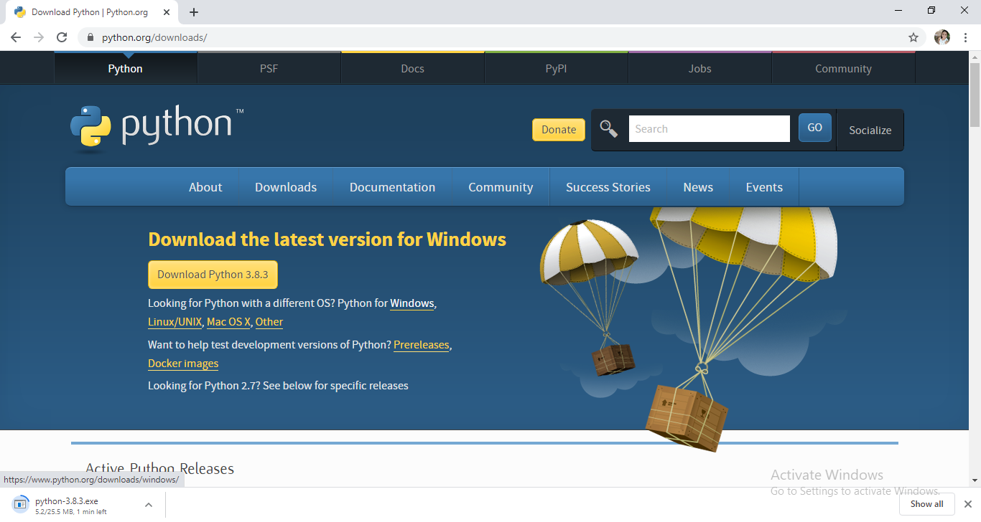Reload the python.org downloads page
Image resolution: width=981 pixels, height=522 pixels.
[62, 37]
